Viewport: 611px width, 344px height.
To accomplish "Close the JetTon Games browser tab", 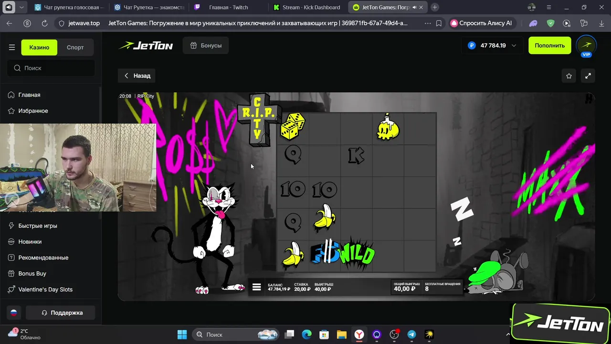I will point(421,8).
